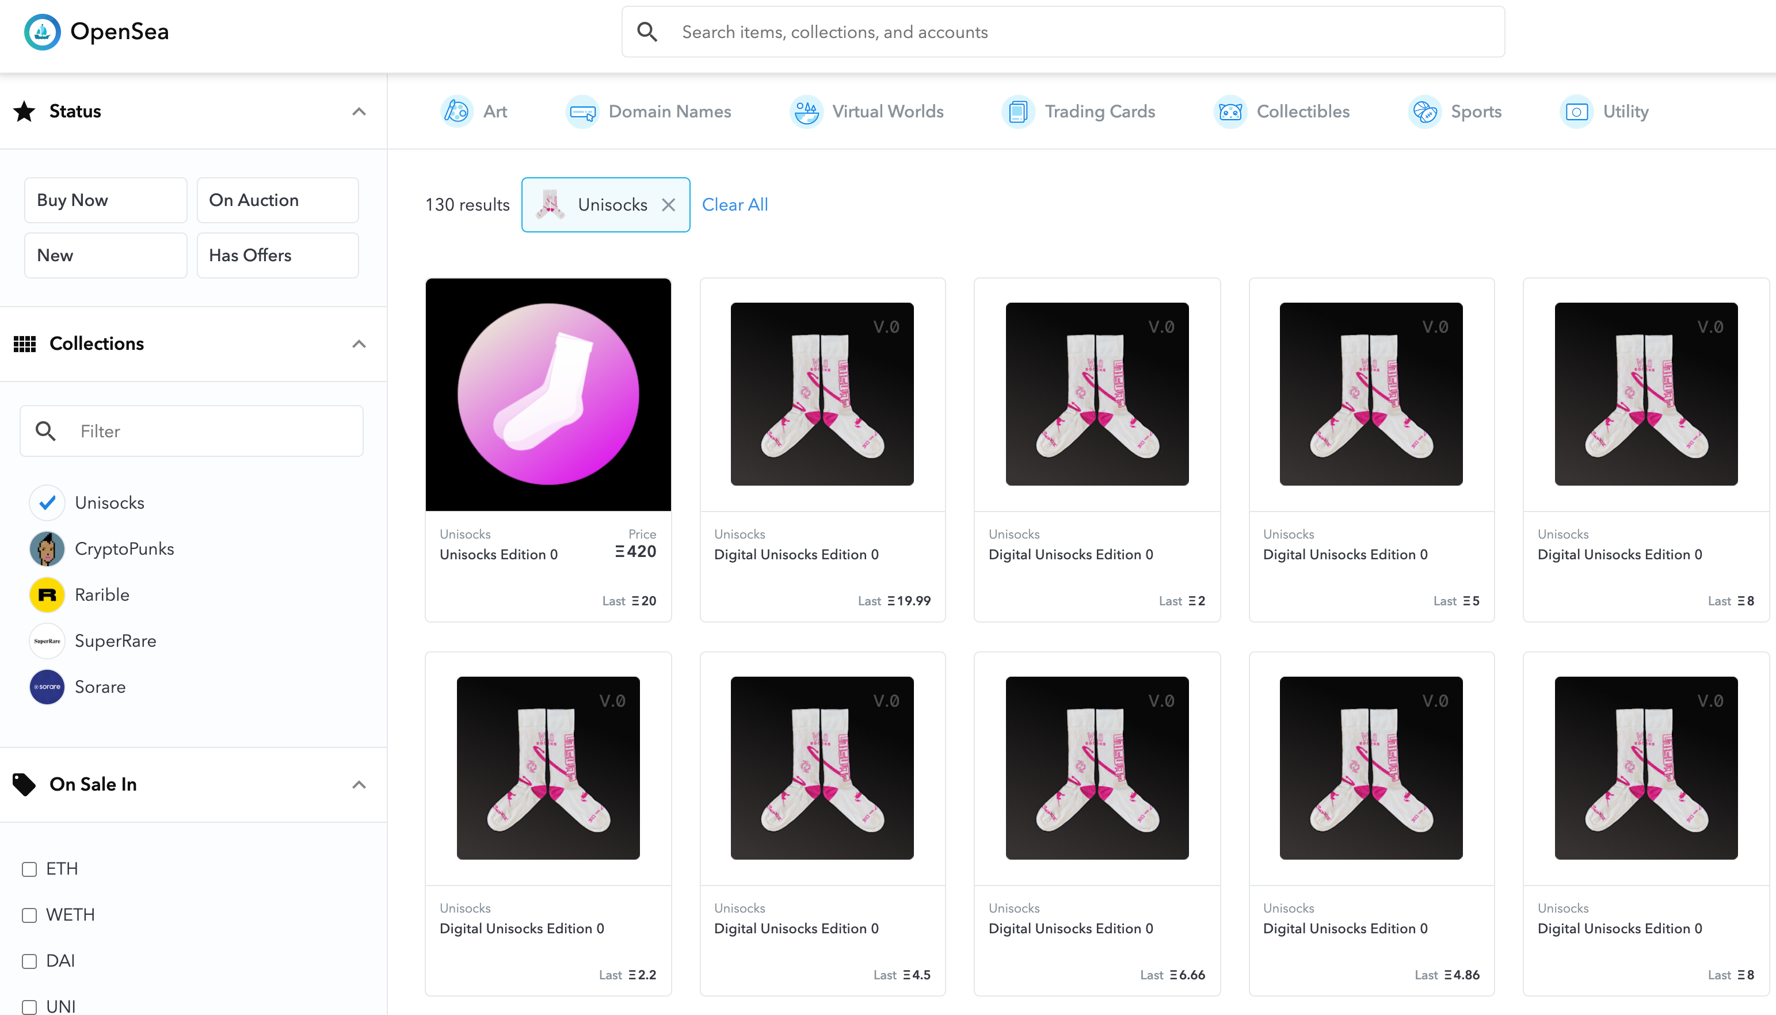The height and width of the screenshot is (1015, 1776).
Task: Click the Clear All link
Action: click(x=735, y=205)
